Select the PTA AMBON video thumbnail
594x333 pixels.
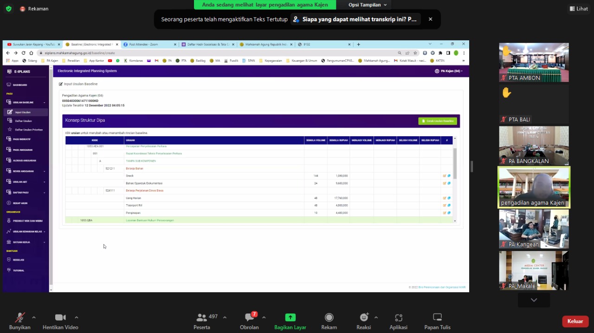point(534,62)
